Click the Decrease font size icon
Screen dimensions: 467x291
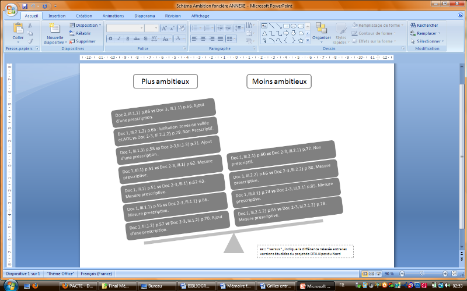(172, 28)
